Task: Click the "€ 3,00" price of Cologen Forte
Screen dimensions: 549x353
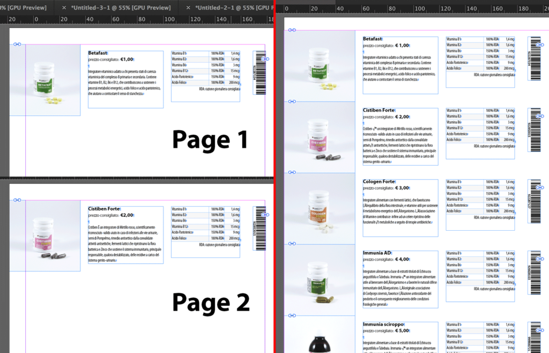Action: point(402,188)
